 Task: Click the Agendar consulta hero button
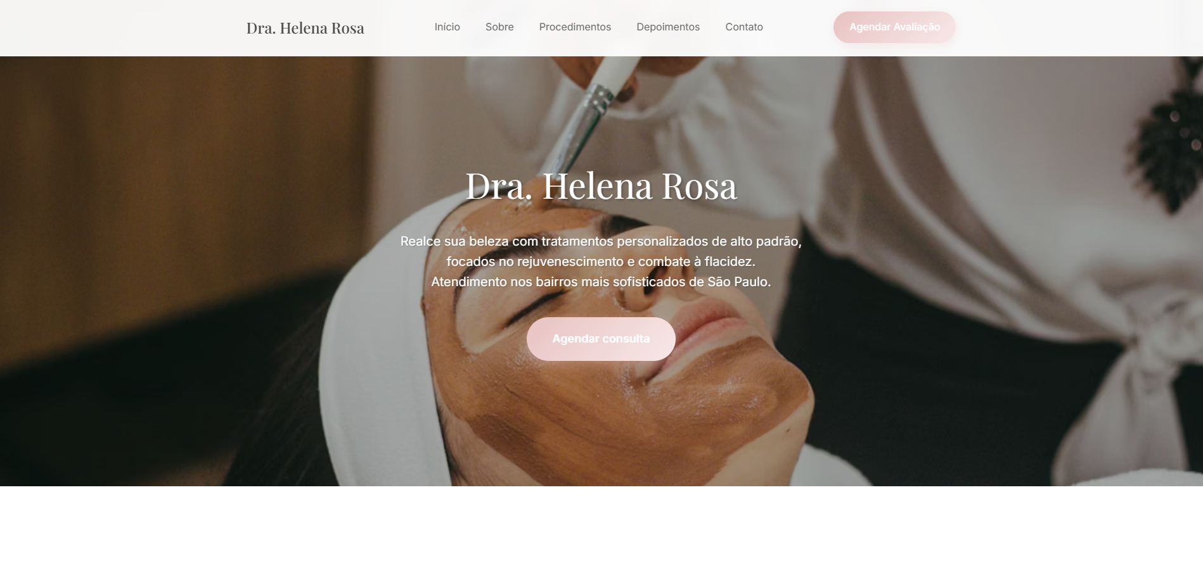point(601,339)
